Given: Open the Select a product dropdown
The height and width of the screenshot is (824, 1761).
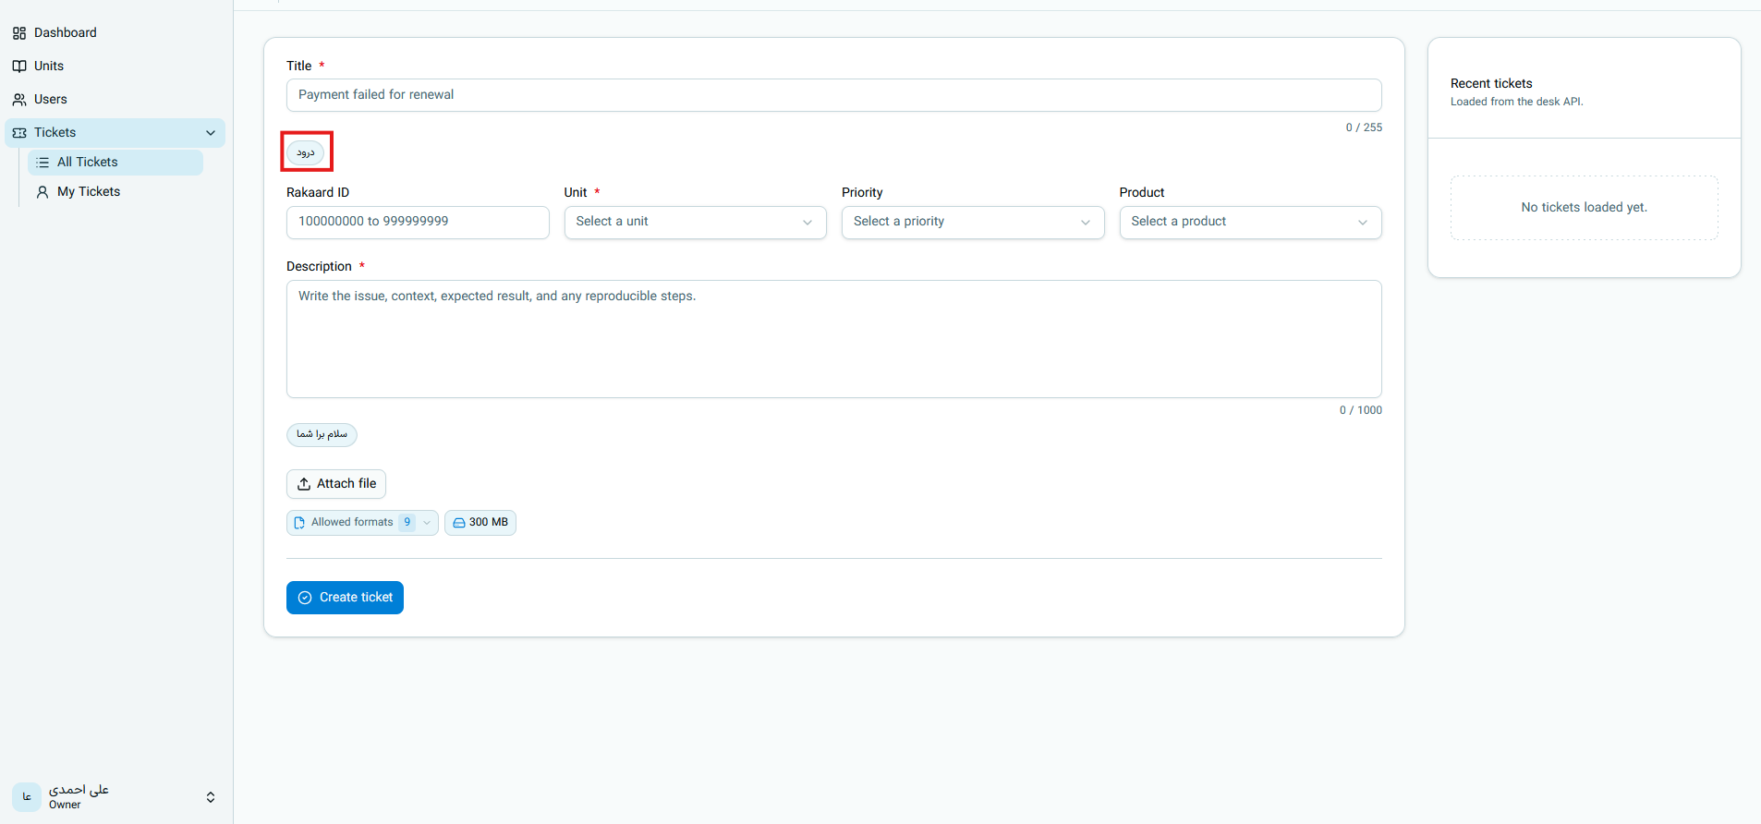Looking at the screenshot, I should [1250, 223].
